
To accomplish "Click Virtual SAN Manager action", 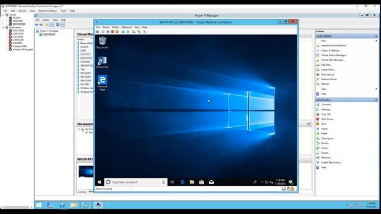I will point(333,60).
